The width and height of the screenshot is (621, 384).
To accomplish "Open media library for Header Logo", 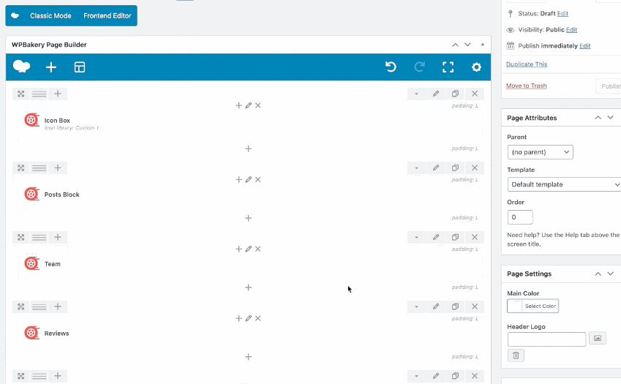I will click(x=598, y=338).
